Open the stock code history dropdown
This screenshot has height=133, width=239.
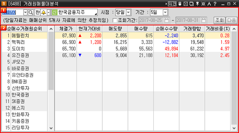pos(25,12)
